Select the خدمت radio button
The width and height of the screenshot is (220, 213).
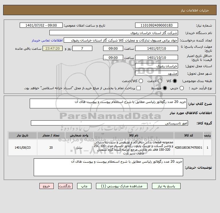click(160, 81)
